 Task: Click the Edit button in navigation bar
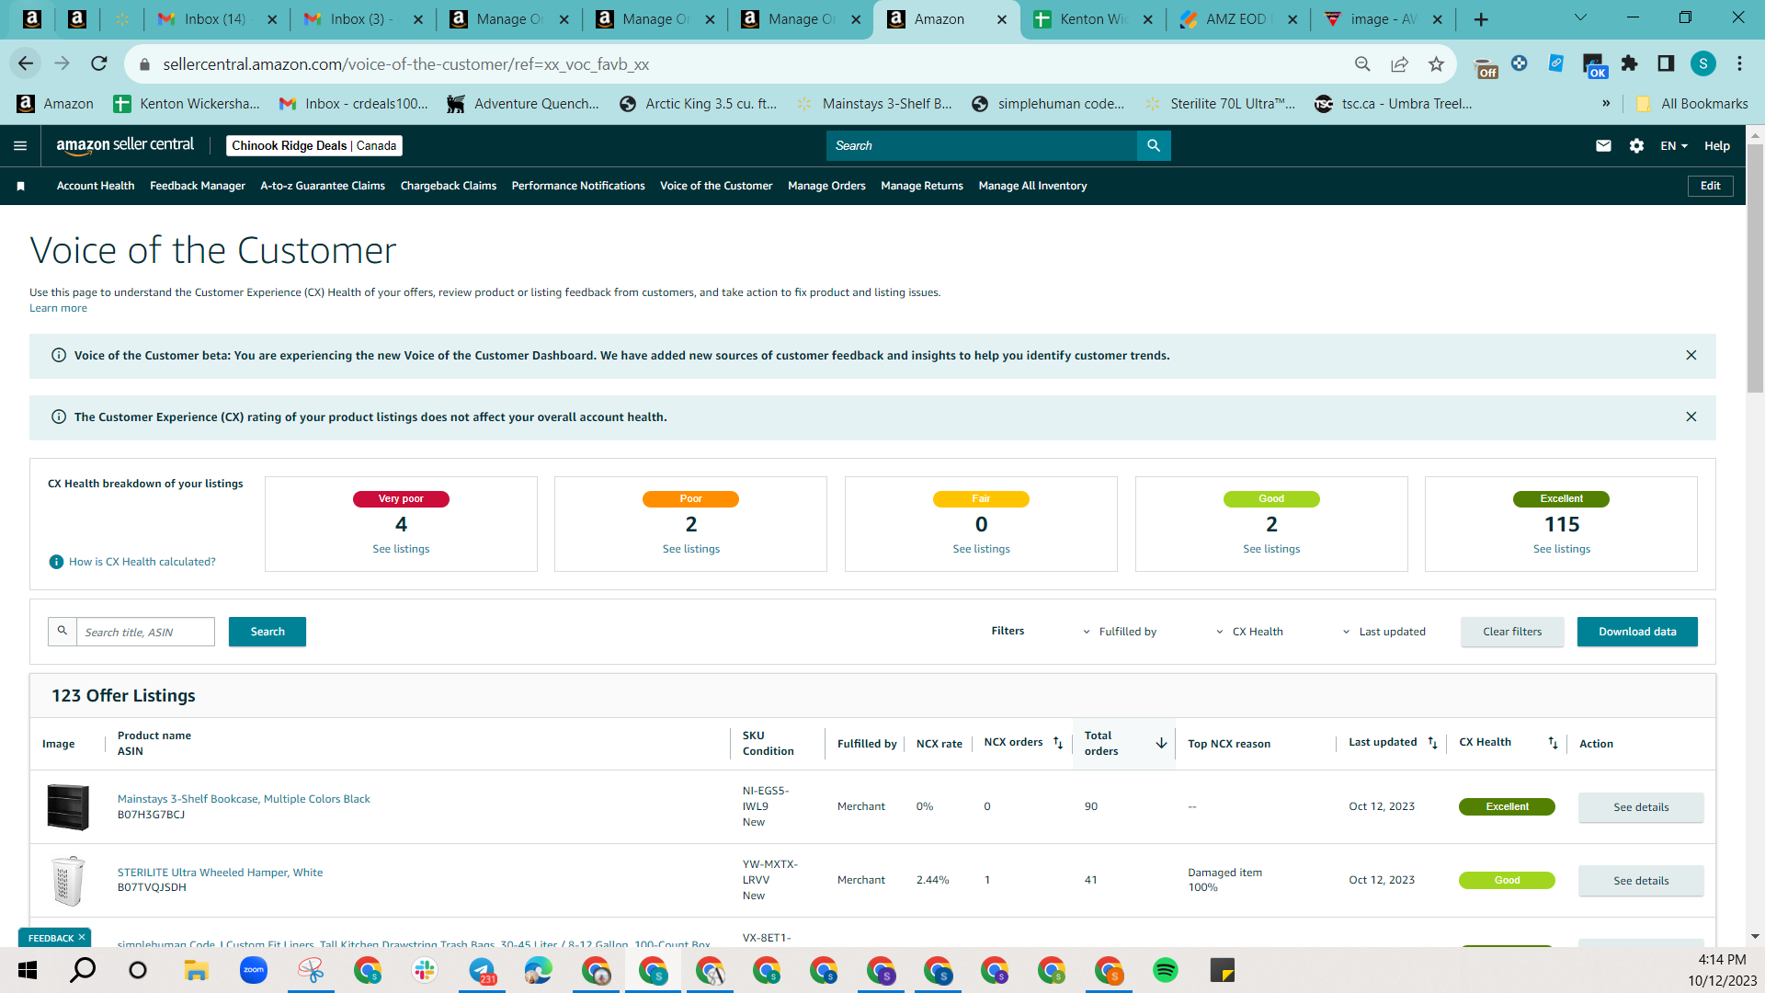coord(1710,186)
